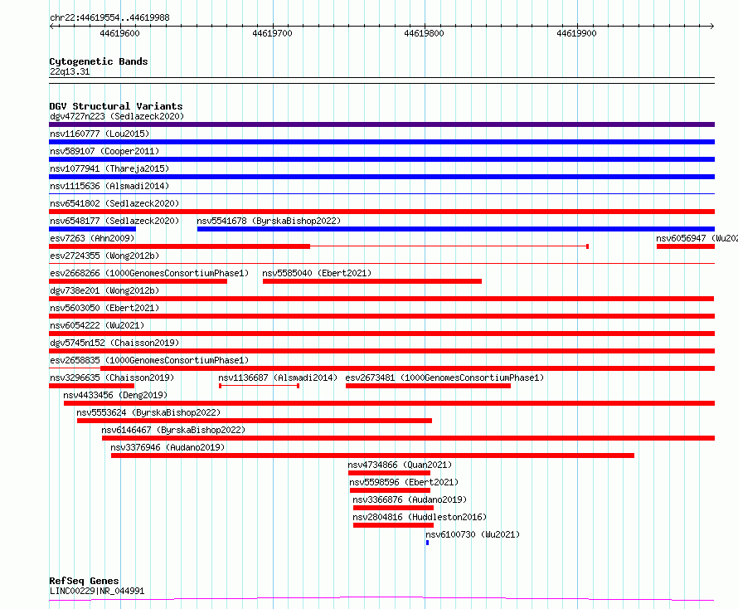738x609 pixels.
Task: Click the nsv1077941 (Thareja2015) label
Action: tap(109, 168)
